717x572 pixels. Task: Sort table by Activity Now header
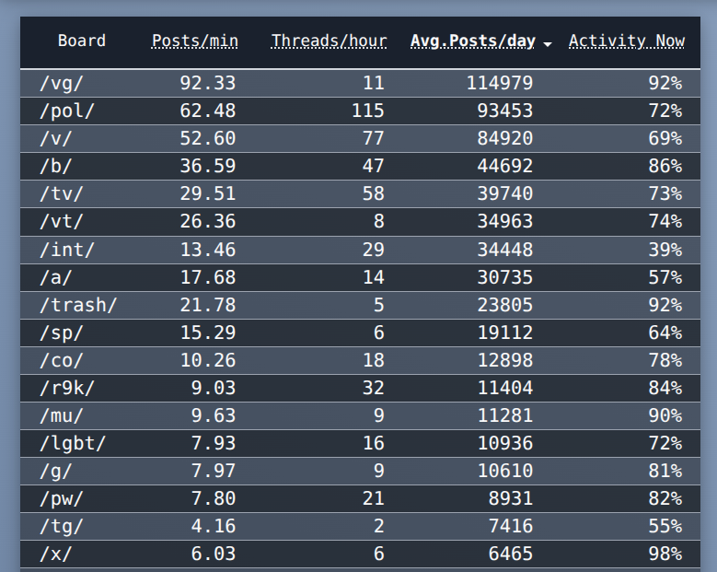coord(627,41)
